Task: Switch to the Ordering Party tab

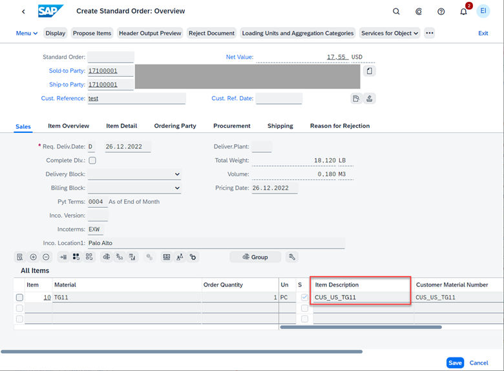Action: click(175, 126)
